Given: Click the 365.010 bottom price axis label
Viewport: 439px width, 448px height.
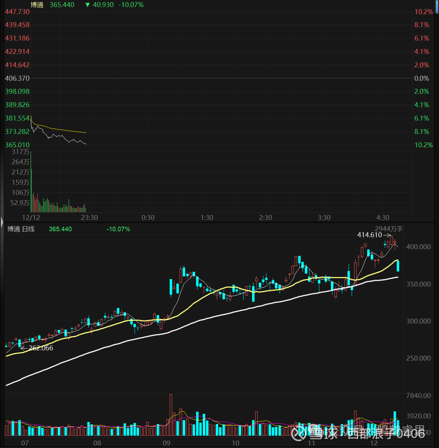Looking at the screenshot, I should [x=17, y=145].
